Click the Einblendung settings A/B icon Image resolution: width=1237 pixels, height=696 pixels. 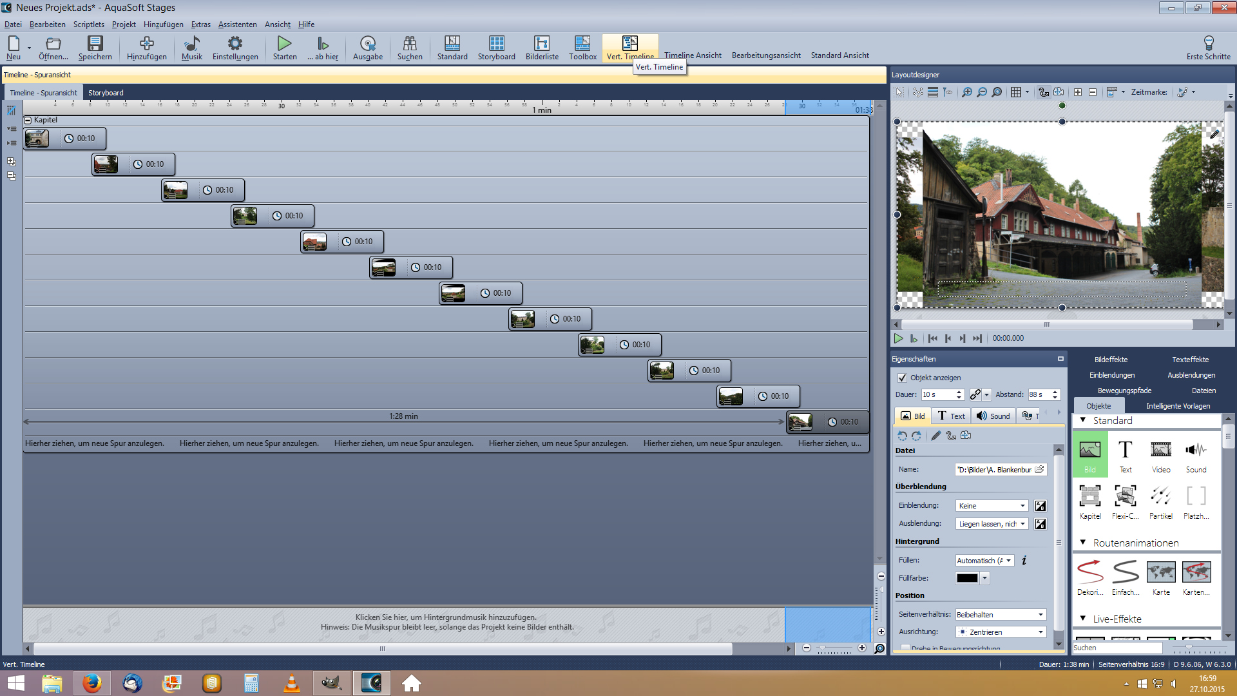click(1040, 506)
